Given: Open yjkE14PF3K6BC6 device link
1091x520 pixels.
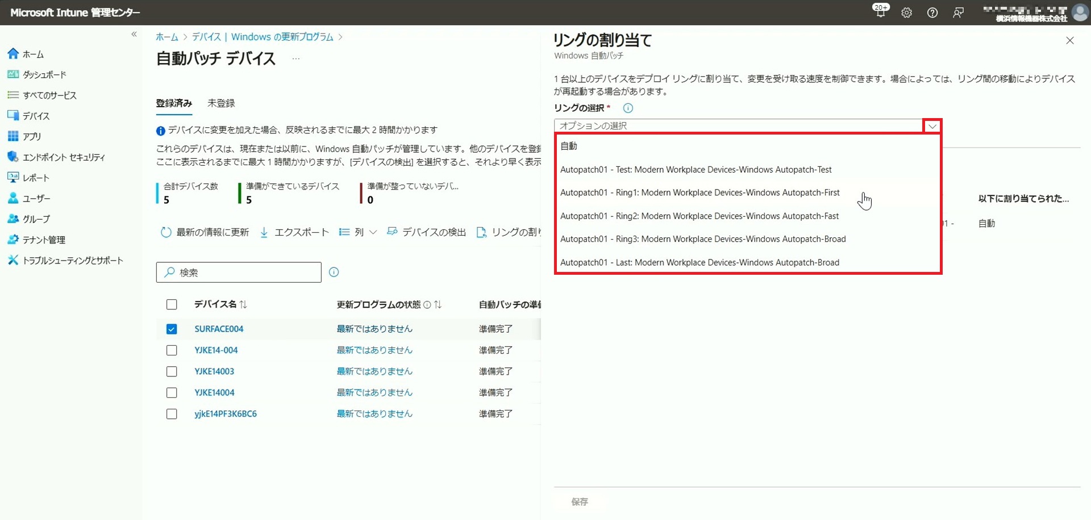Looking at the screenshot, I should [x=226, y=414].
